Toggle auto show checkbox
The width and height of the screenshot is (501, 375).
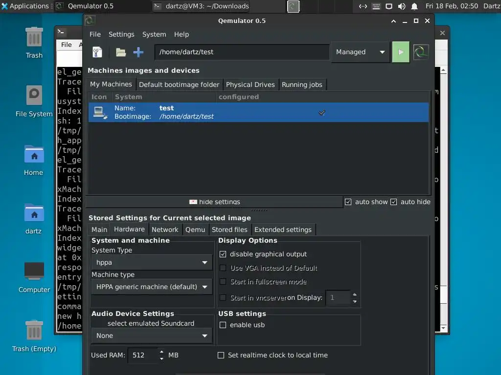(348, 202)
